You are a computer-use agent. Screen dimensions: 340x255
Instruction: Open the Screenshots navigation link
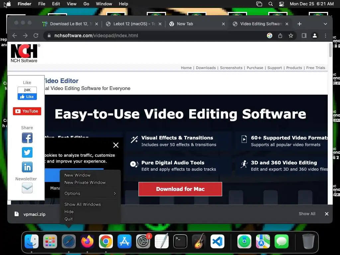(231, 68)
